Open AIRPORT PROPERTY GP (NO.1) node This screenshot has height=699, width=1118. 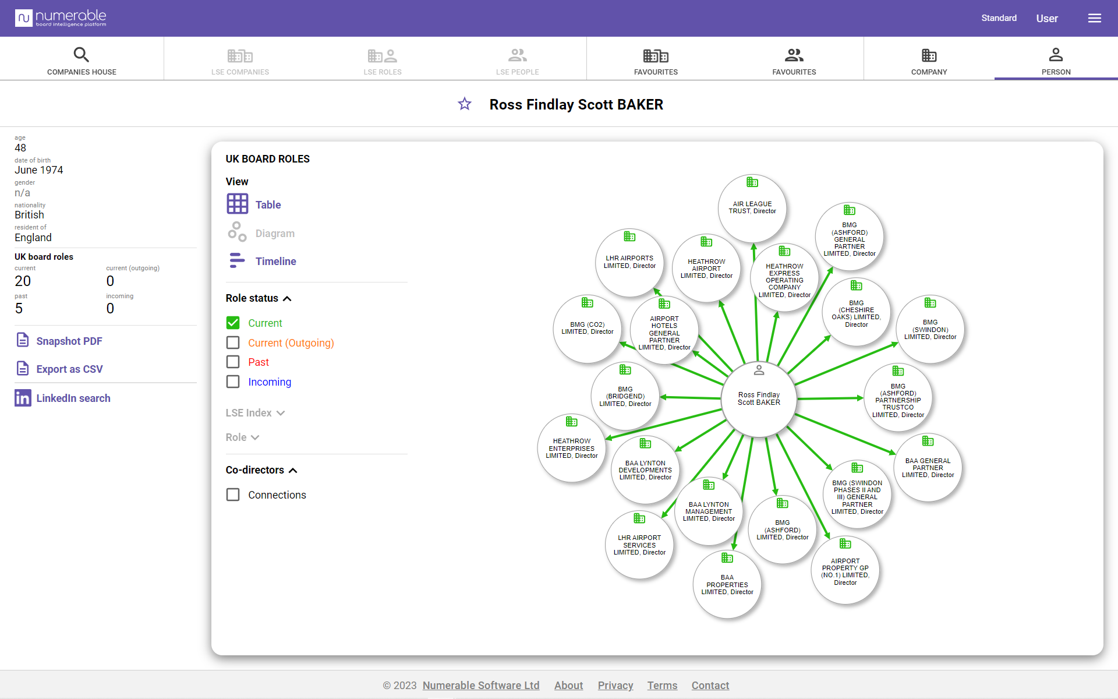click(845, 570)
